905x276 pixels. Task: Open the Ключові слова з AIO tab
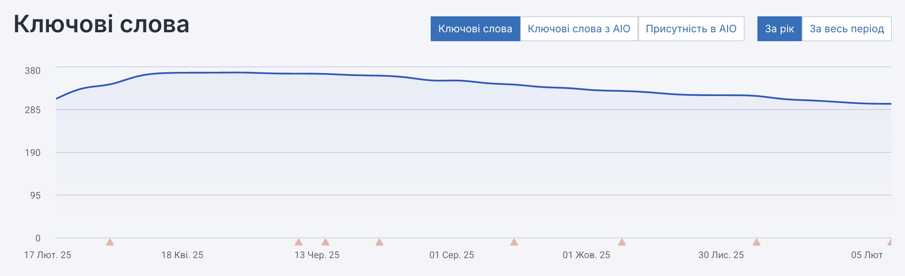[x=579, y=29]
